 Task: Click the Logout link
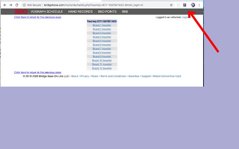tap(185, 17)
